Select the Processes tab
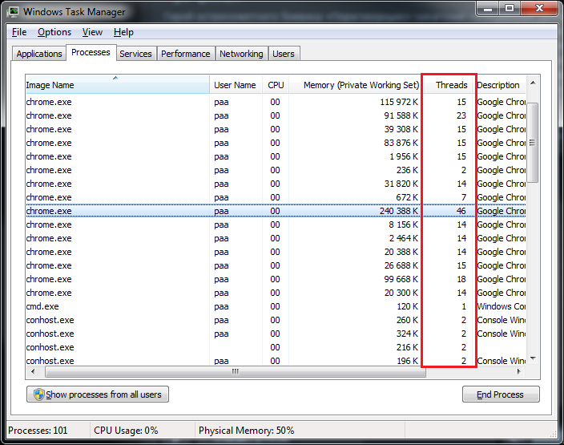This screenshot has width=564, height=445. coord(91,53)
